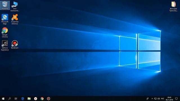Select the Bandicam desktop shortcut
The image size is (180, 101).
[15, 45]
